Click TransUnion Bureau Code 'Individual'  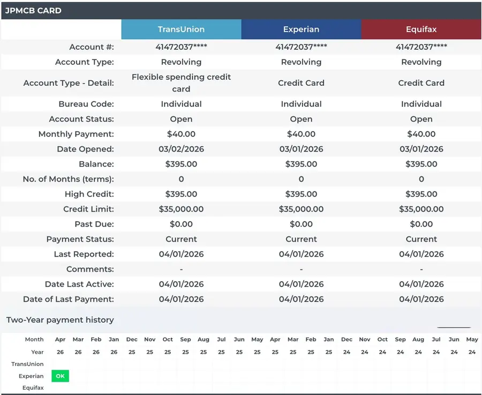[x=182, y=104]
